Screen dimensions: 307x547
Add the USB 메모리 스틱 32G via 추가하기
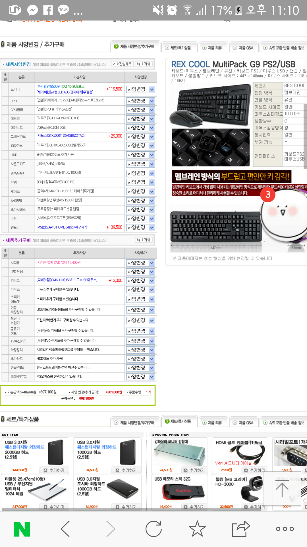(x=194, y=507)
